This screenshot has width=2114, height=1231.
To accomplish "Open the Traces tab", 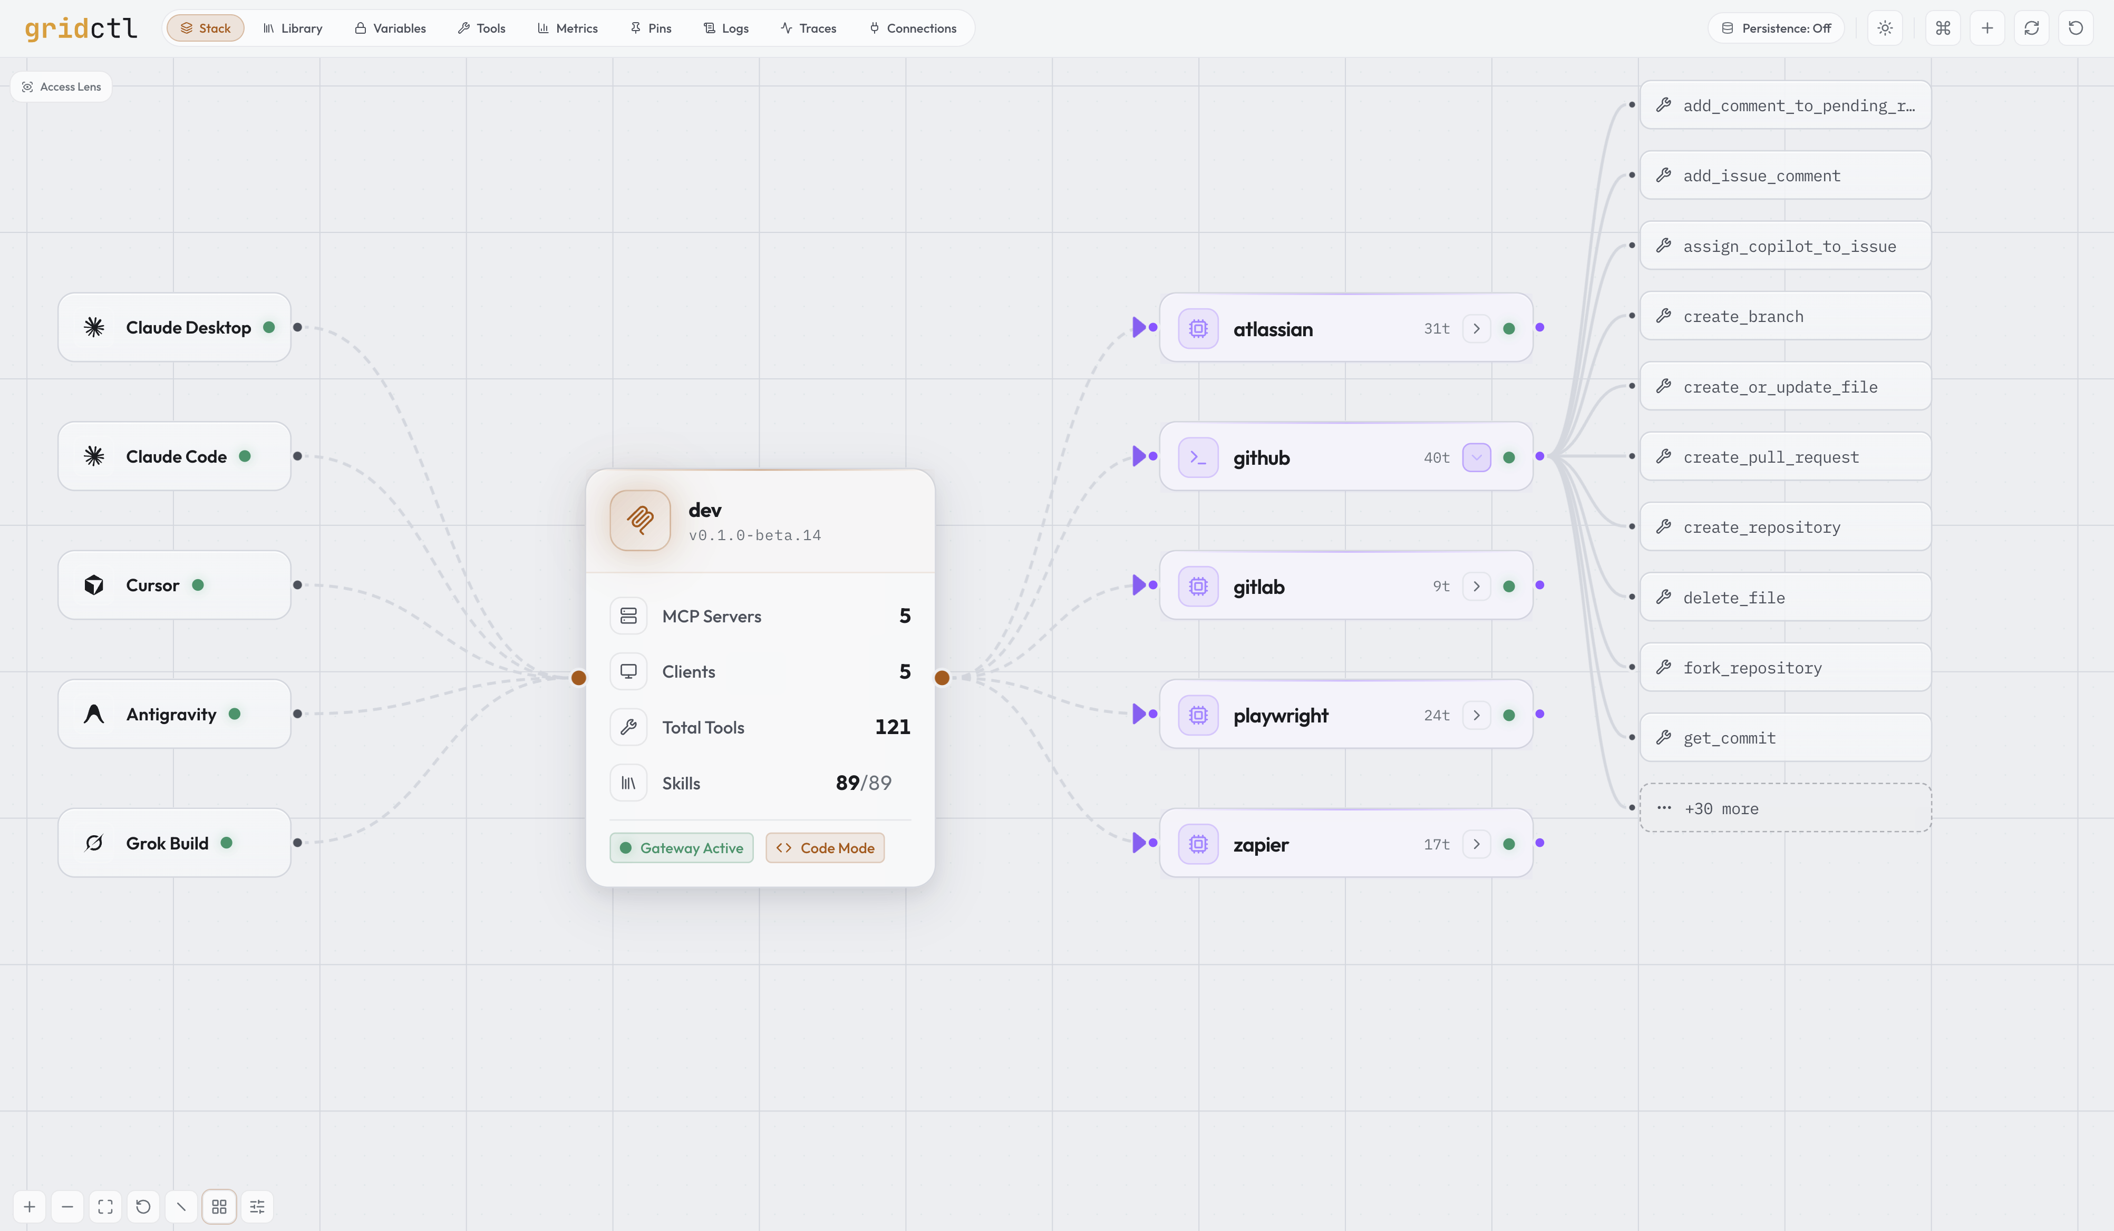I will point(809,28).
